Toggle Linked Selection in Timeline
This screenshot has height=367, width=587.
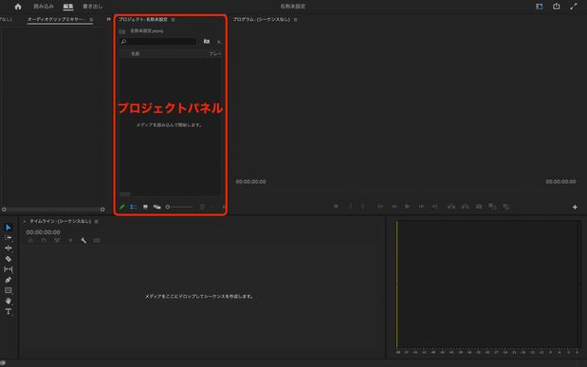[57, 241]
